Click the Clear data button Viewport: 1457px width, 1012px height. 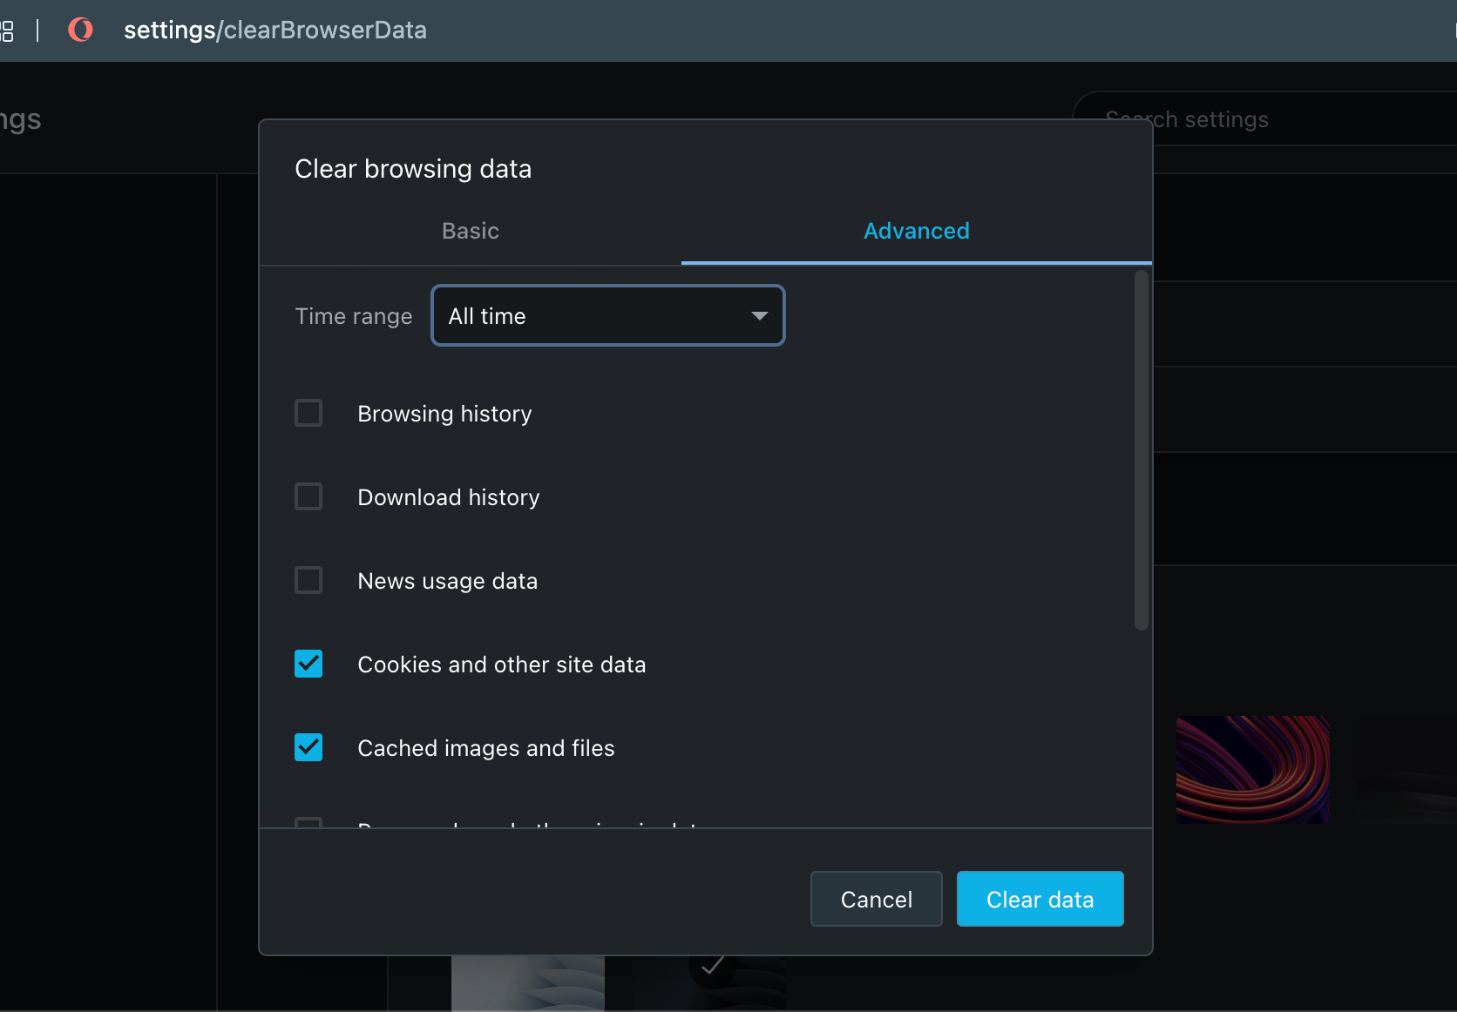click(x=1040, y=899)
